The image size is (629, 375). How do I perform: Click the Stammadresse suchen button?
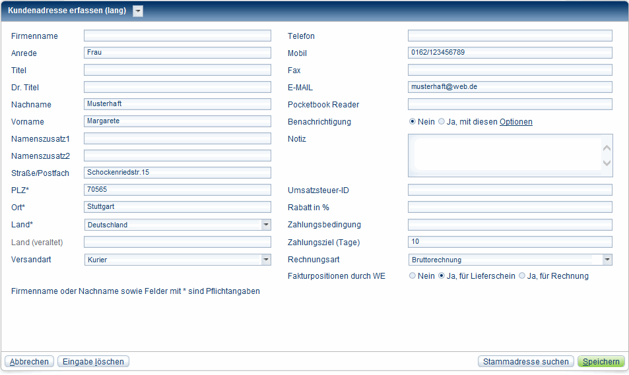(525, 362)
